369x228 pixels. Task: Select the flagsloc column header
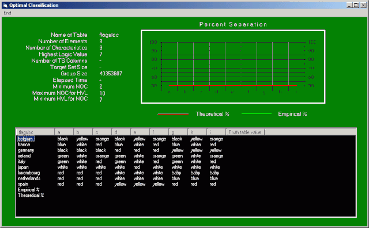(35, 132)
